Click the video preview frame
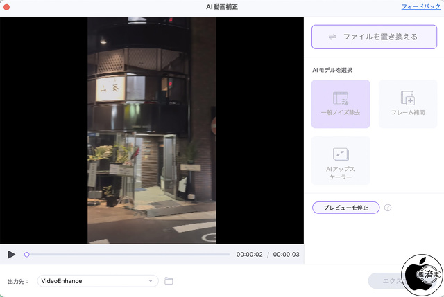The height and width of the screenshot is (297, 444). tap(152, 130)
